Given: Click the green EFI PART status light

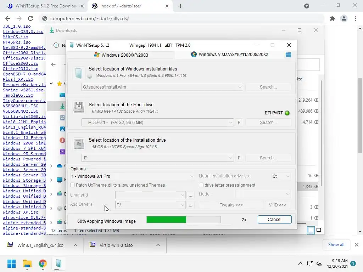Looking at the screenshot, I should [x=287, y=113].
